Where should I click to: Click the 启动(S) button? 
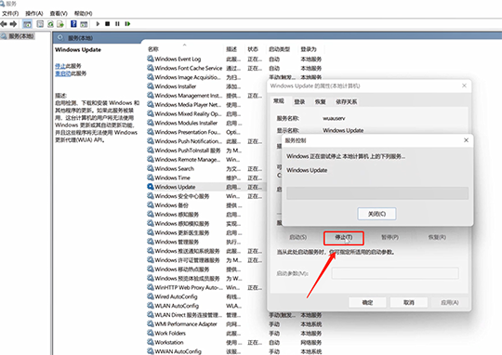[297, 238]
